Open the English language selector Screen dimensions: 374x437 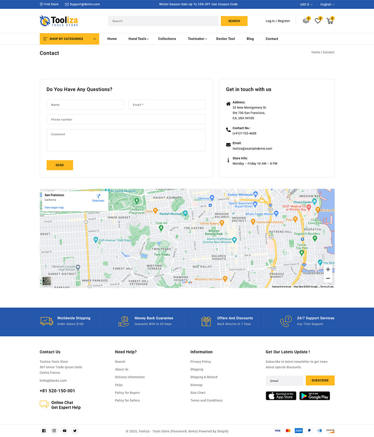point(327,4)
